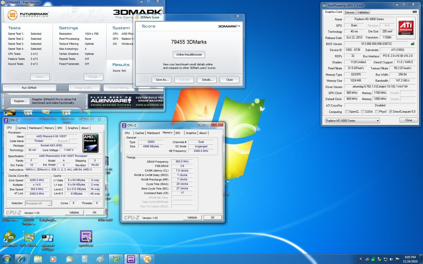Click the taskbar clock showing 8:05 PM
The image size is (423, 264).
[x=410, y=259]
